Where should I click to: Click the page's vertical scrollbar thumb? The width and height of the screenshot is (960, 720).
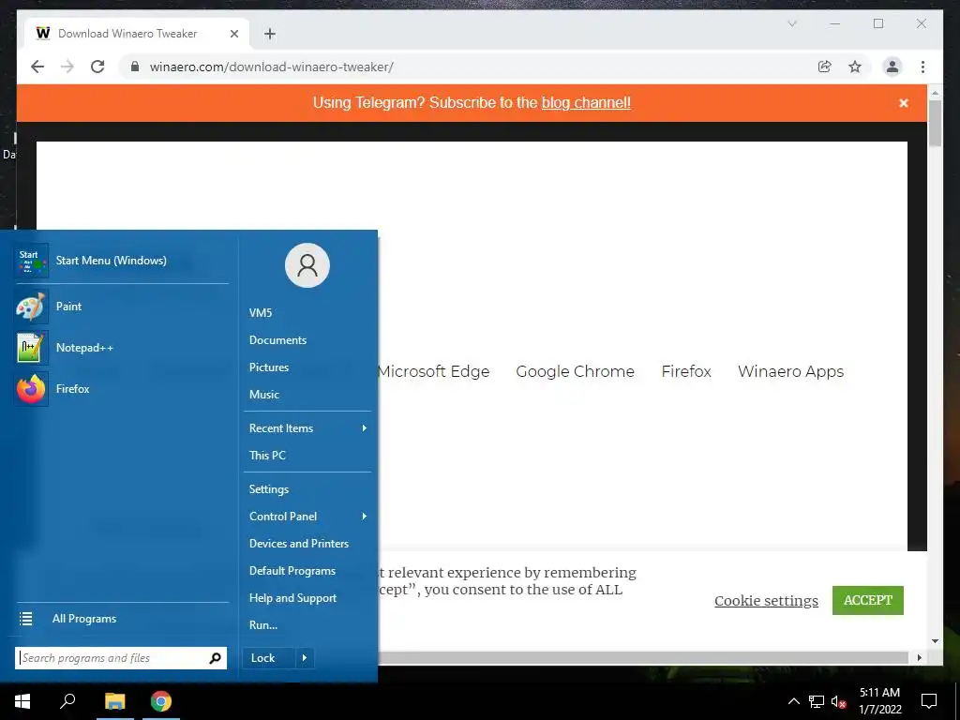coord(935,124)
